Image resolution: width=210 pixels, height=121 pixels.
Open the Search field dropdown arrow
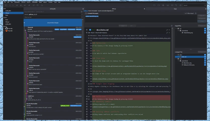coord(205,5)
